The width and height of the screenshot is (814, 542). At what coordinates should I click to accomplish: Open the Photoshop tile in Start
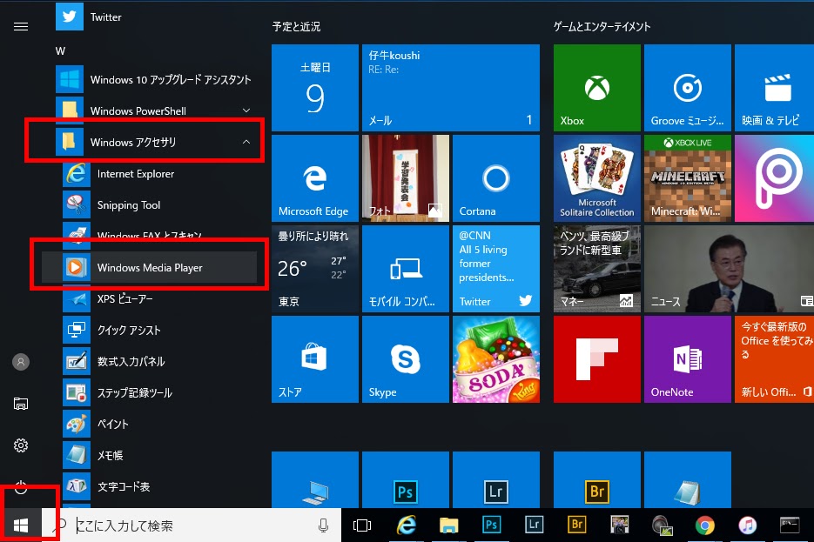[406, 479]
